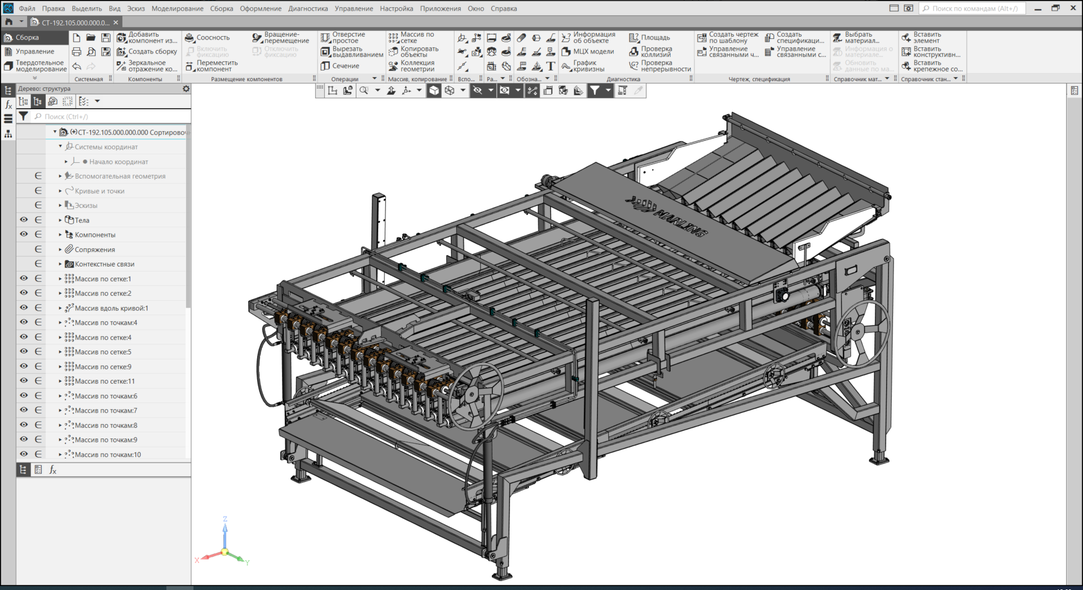1083x590 pixels.
Task: Select the Section (Сечение) tool
Action: [x=325, y=66]
